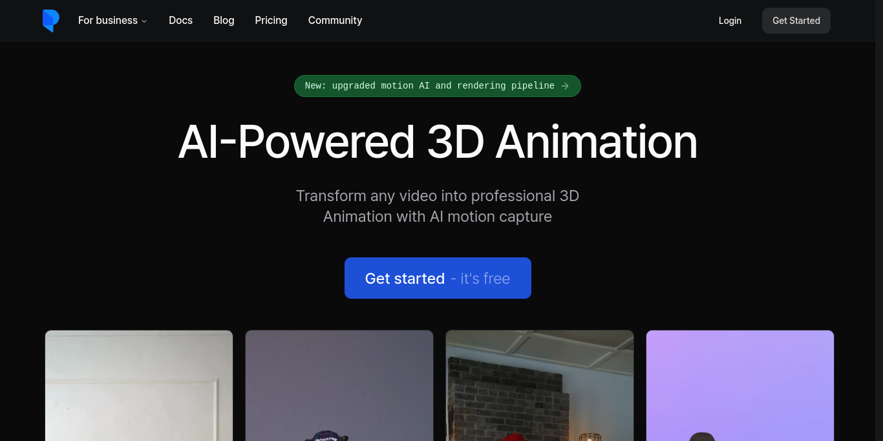Open the brick fireplace video thumbnail
The width and height of the screenshot is (883, 441).
(x=540, y=385)
